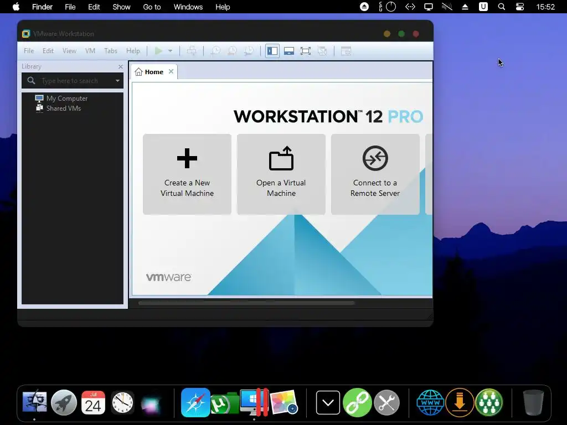
Task: Open Calendar dock icon showing 24
Action: pos(93,402)
